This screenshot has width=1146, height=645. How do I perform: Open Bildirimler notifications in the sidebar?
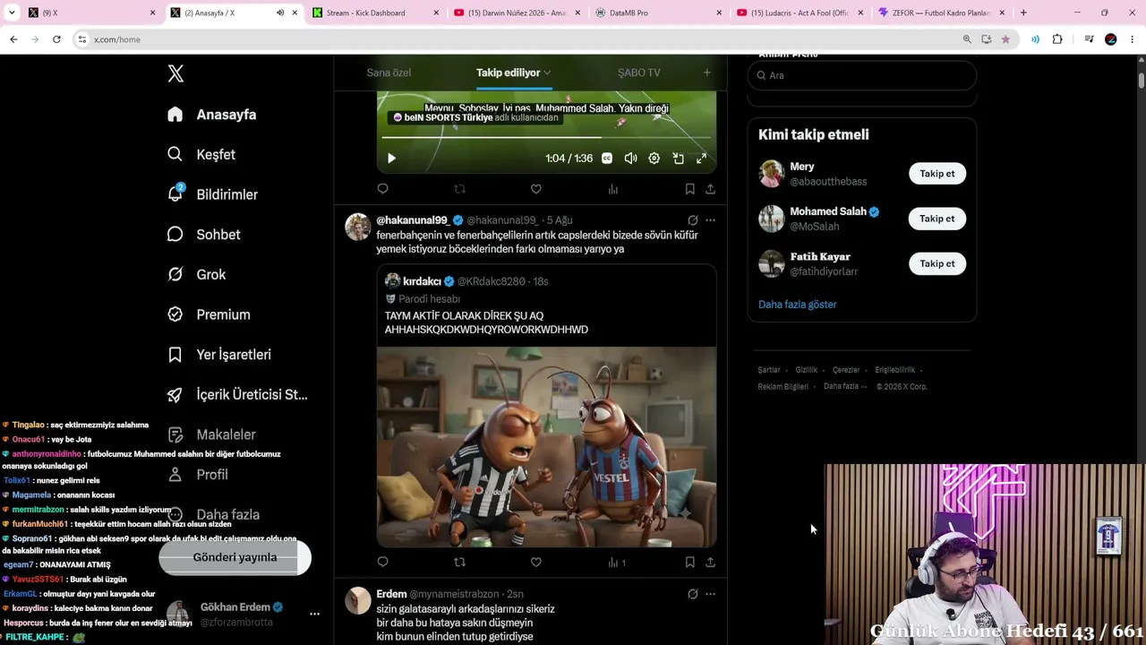[x=212, y=194]
